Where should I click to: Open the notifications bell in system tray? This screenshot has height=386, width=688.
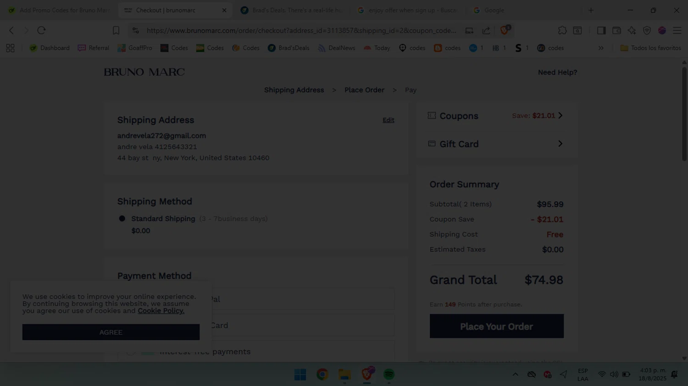coord(674,375)
